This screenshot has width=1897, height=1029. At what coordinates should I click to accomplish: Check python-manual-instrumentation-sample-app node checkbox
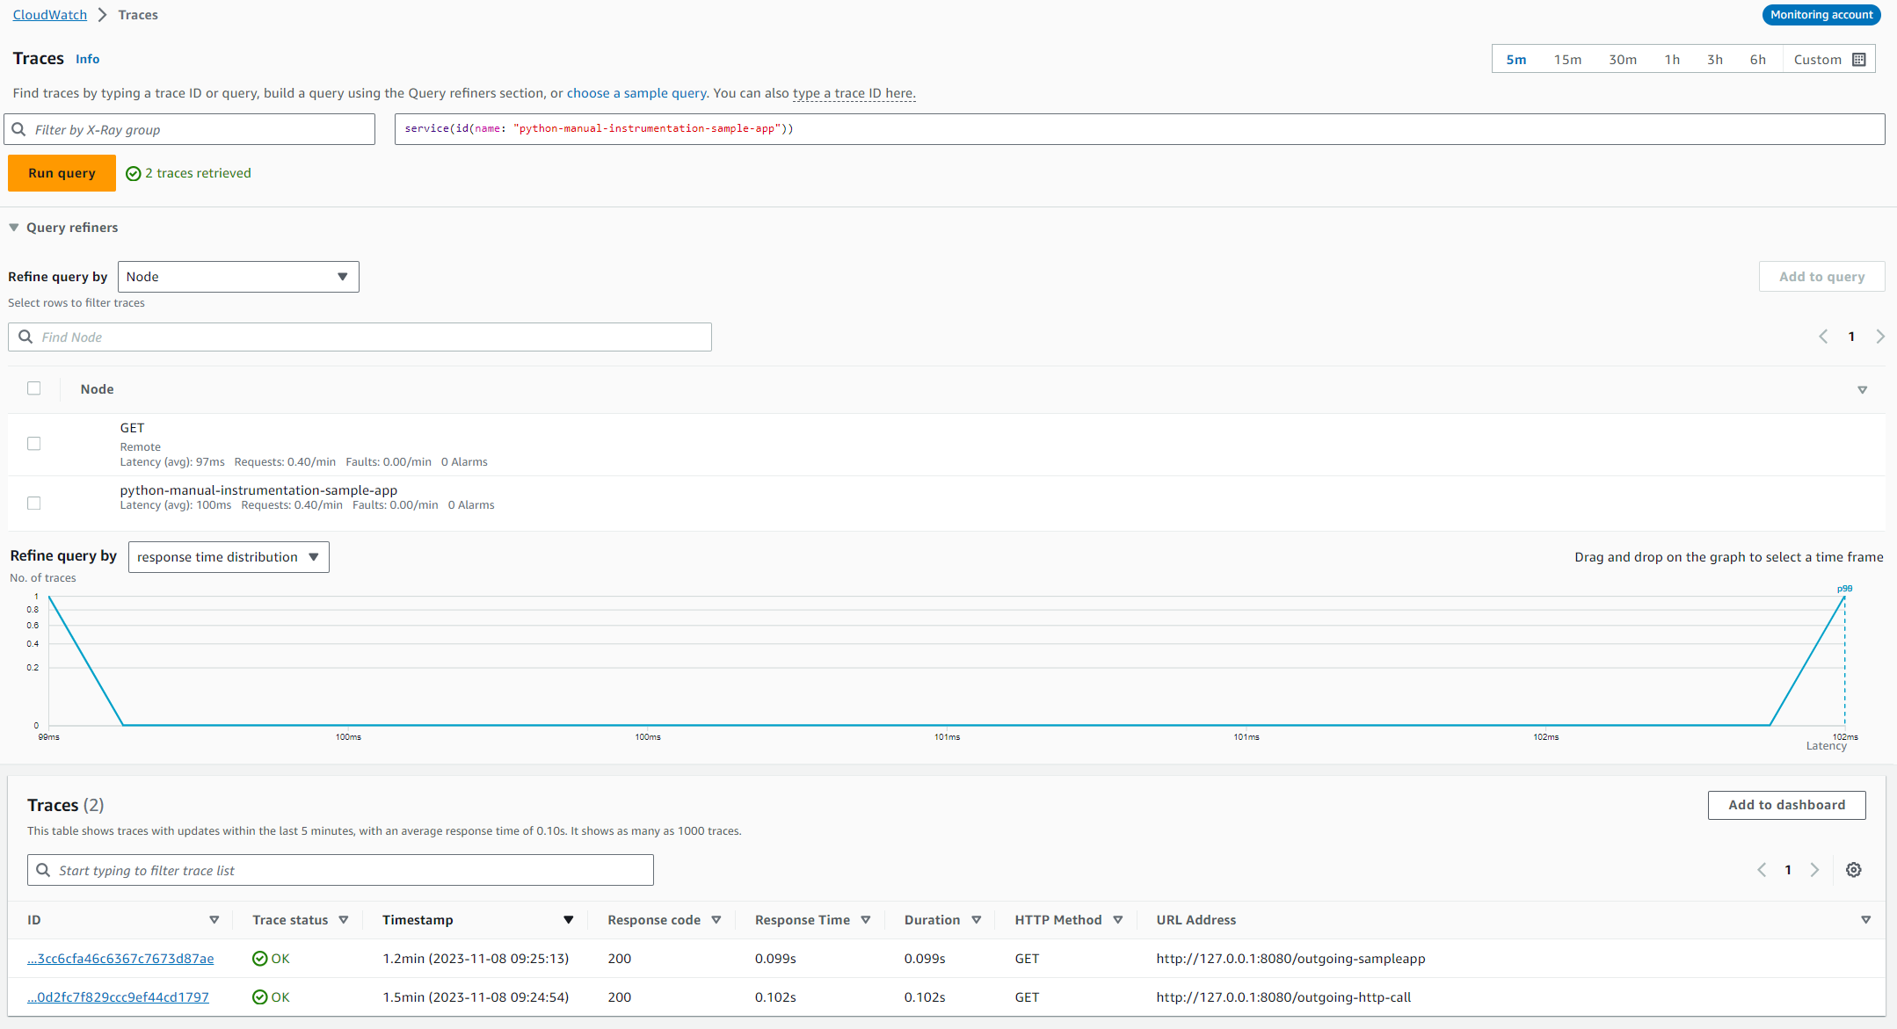34,504
